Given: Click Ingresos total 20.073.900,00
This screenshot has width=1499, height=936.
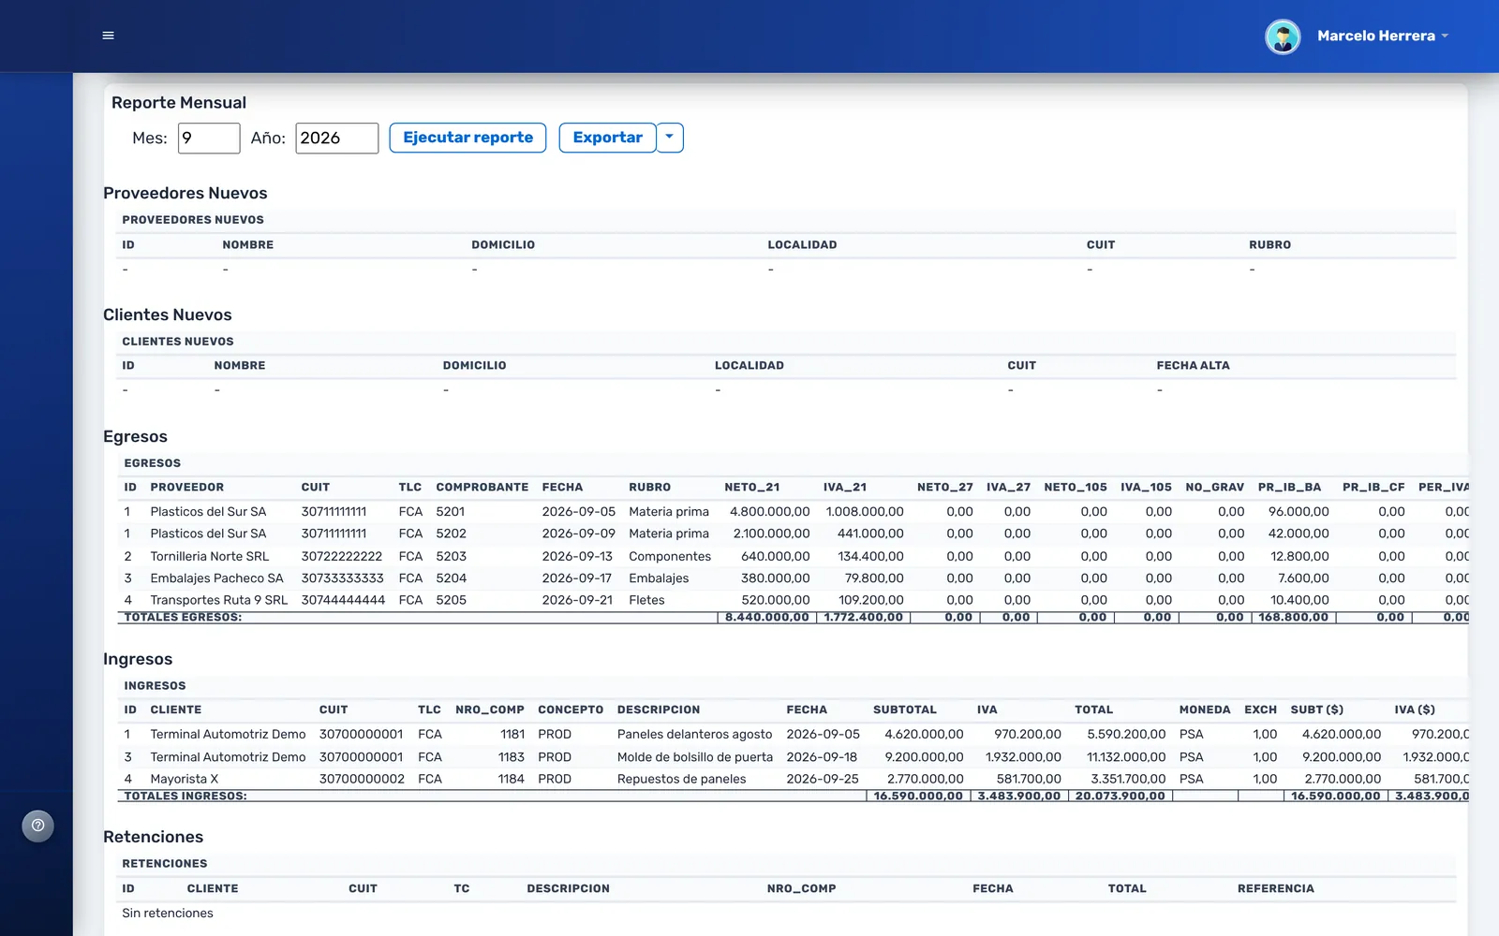Looking at the screenshot, I should point(1120,797).
